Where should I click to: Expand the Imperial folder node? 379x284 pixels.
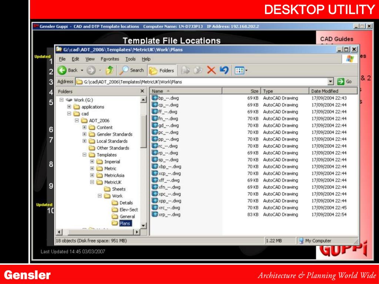(x=92, y=162)
